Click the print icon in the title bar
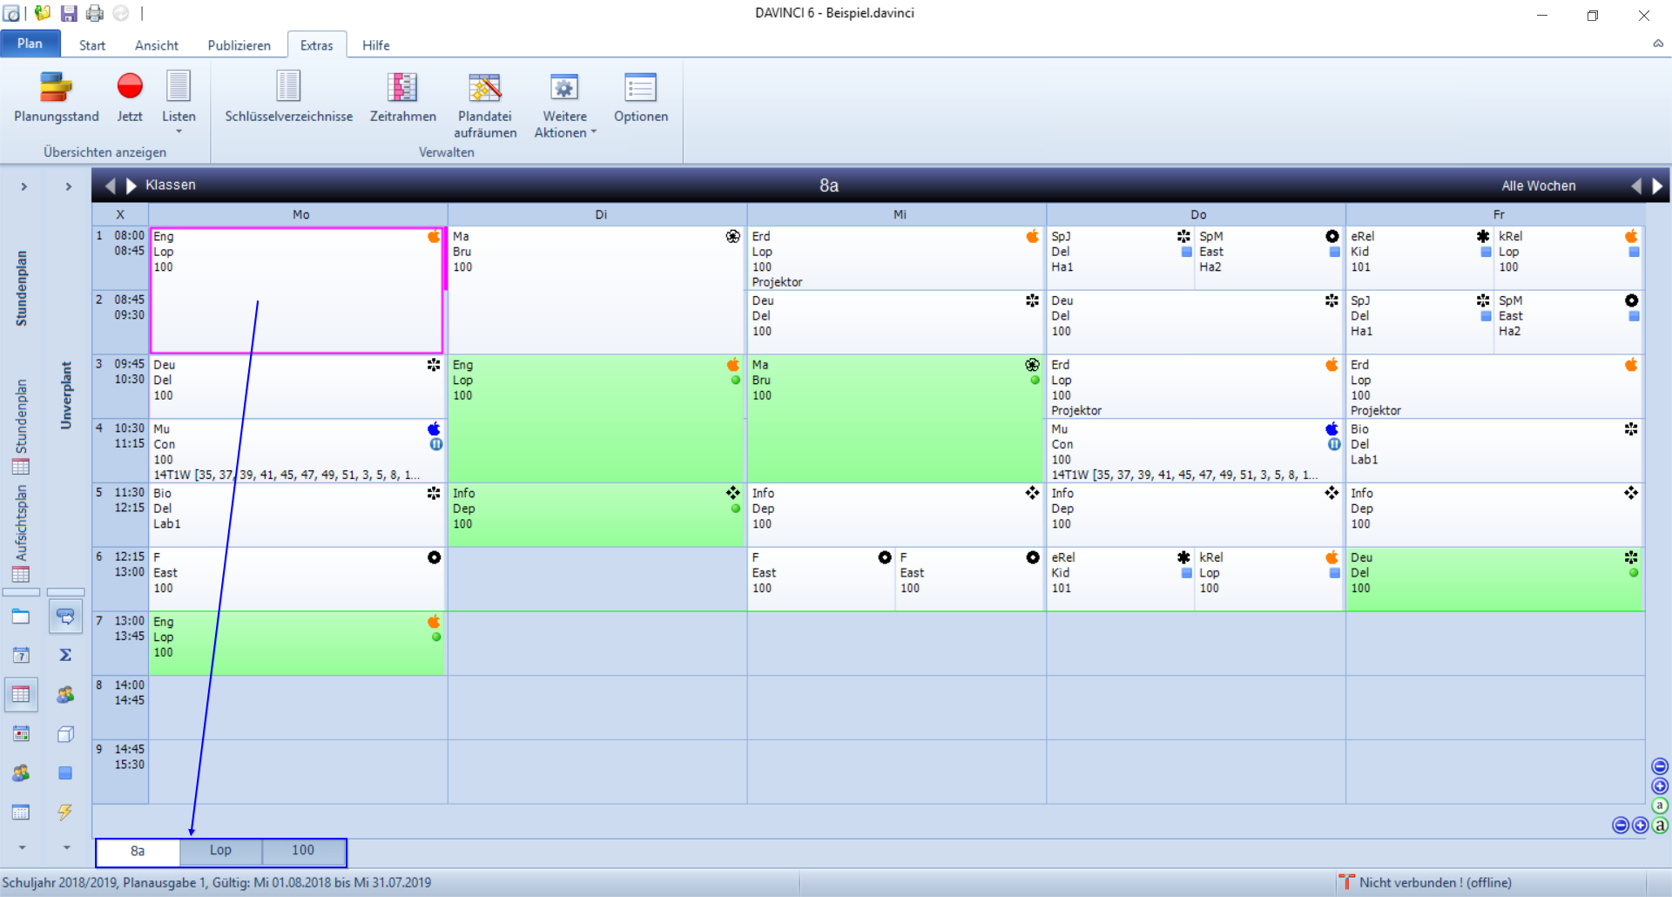 [95, 13]
